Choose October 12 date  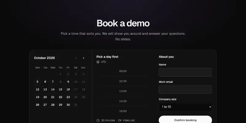point(38,89)
